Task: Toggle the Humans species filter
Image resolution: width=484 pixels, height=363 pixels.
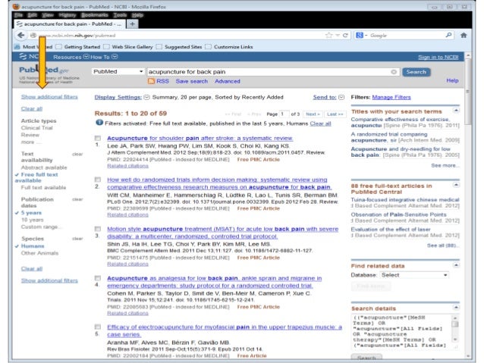Action: pyautogui.click(x=33, y=246)
